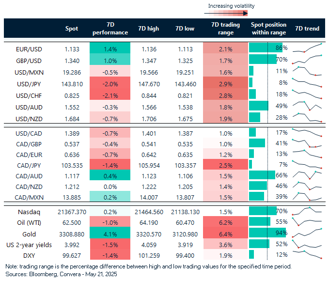
Task: Select the 7D performance column header
Action: [110, 29]
